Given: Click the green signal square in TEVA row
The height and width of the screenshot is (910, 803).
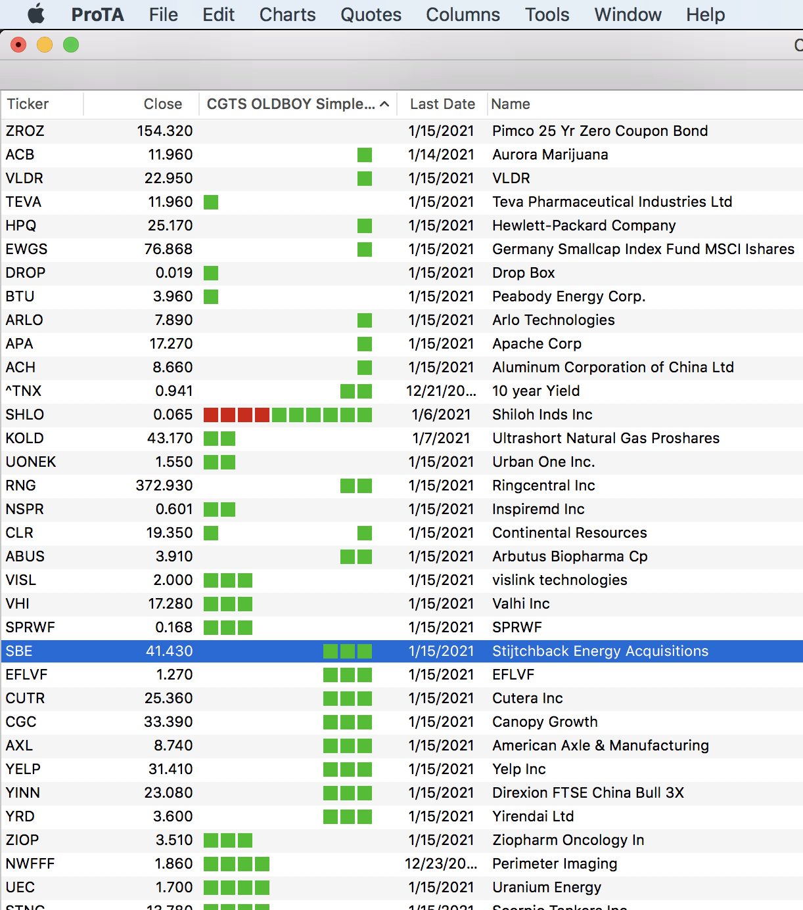Looking at the screenshot, I should click(x=211, y=202).
